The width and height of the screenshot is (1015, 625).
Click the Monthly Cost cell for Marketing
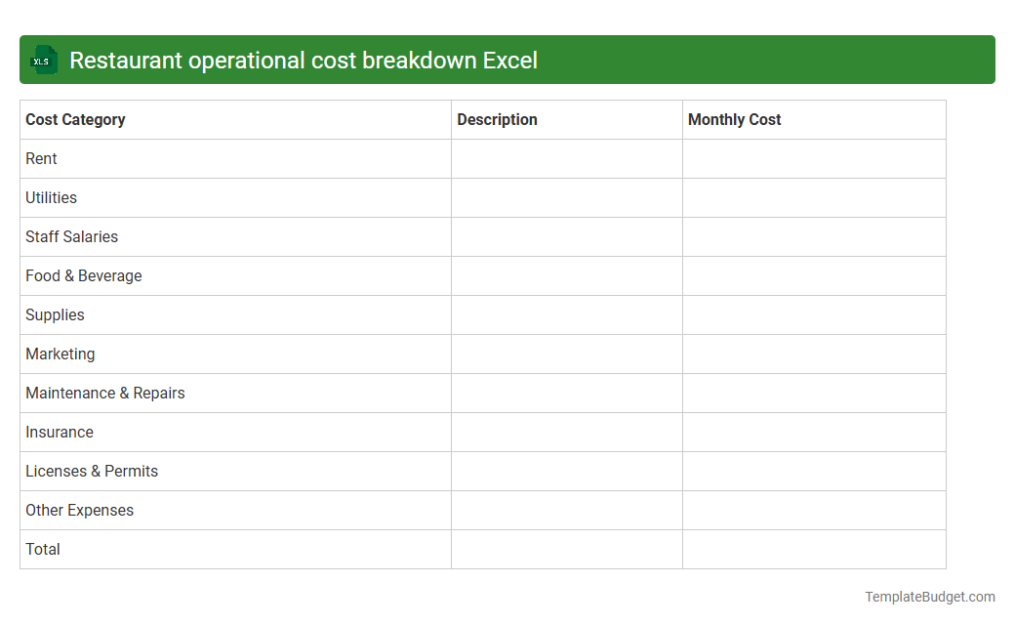(x=814, y=354)
